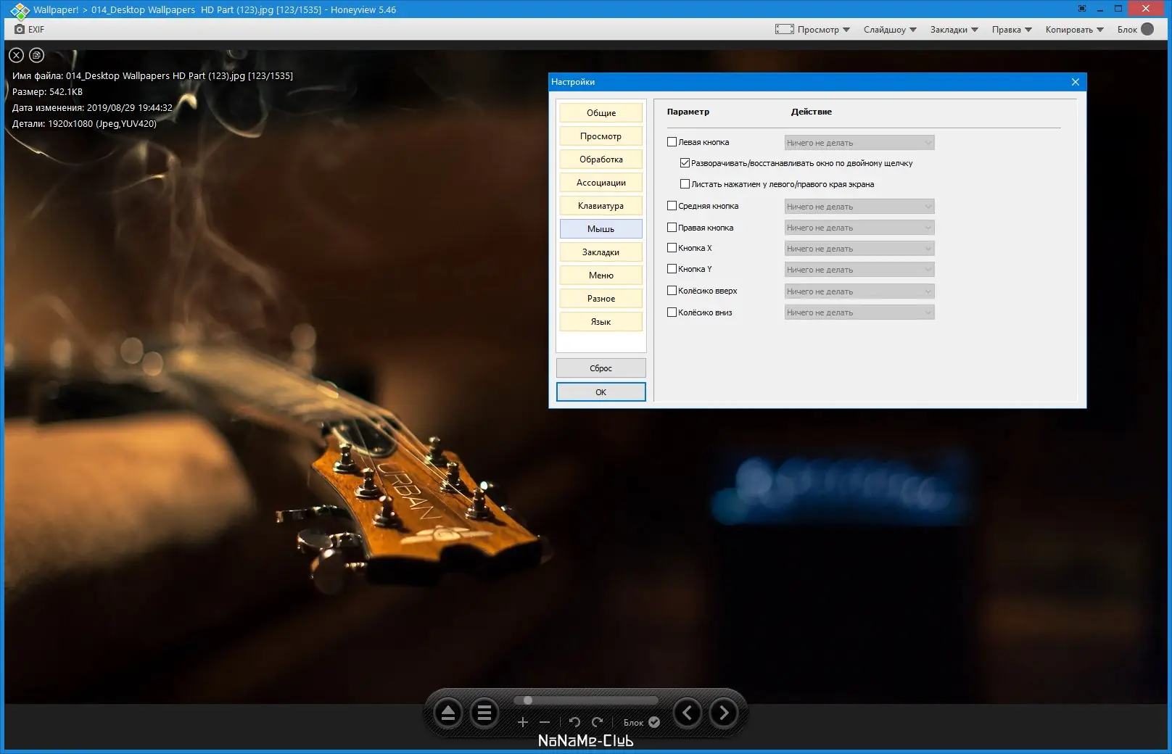Open the Средняя кнопка action dropdown
The height and width of the screenshot is (754, 1172).
pyautogui.click(x=859, y=207)
